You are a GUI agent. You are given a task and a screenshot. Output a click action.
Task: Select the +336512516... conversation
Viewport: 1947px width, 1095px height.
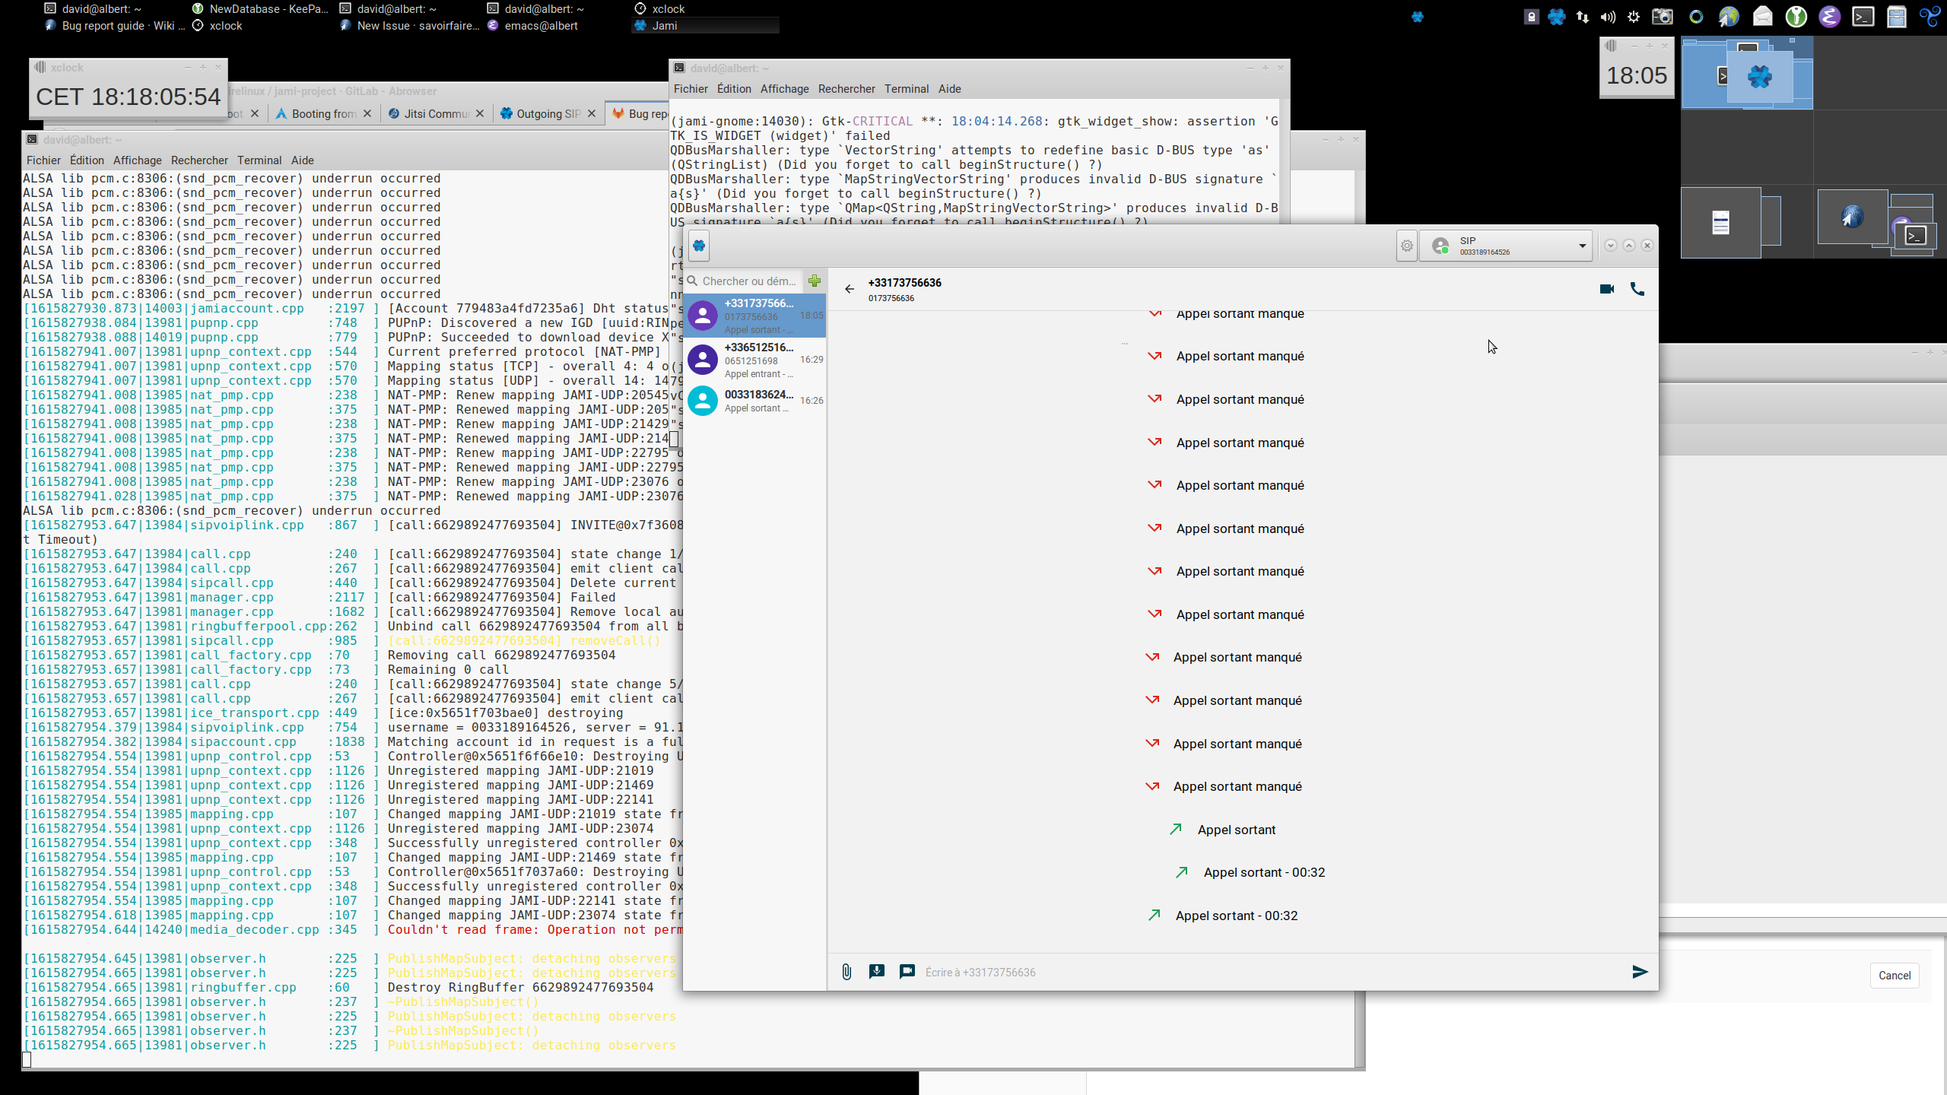[754, 360]
